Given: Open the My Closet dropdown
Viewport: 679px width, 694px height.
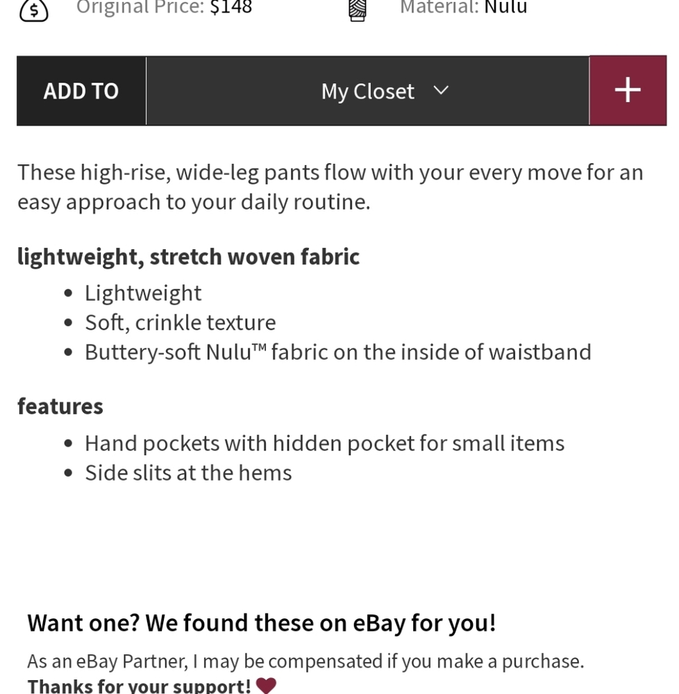Looking at the screenshot, I should (368, 91).
